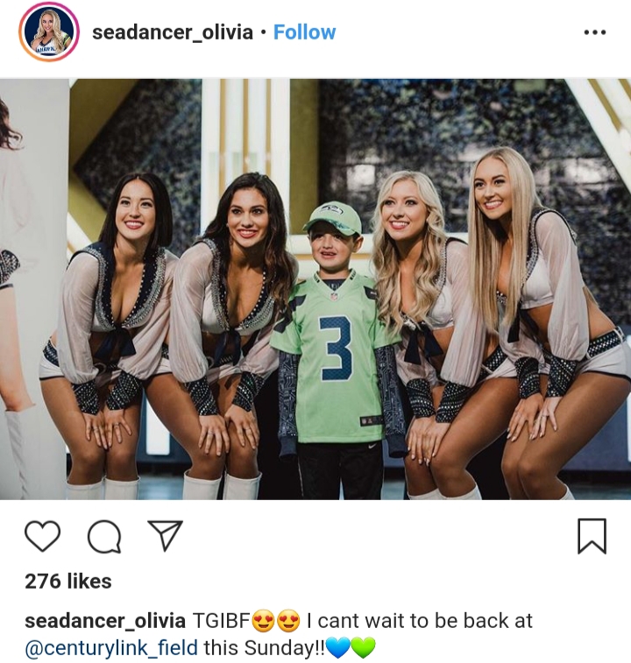Open seadancer_olivia username in caption

pyautogui.click(x=105, y=621)
